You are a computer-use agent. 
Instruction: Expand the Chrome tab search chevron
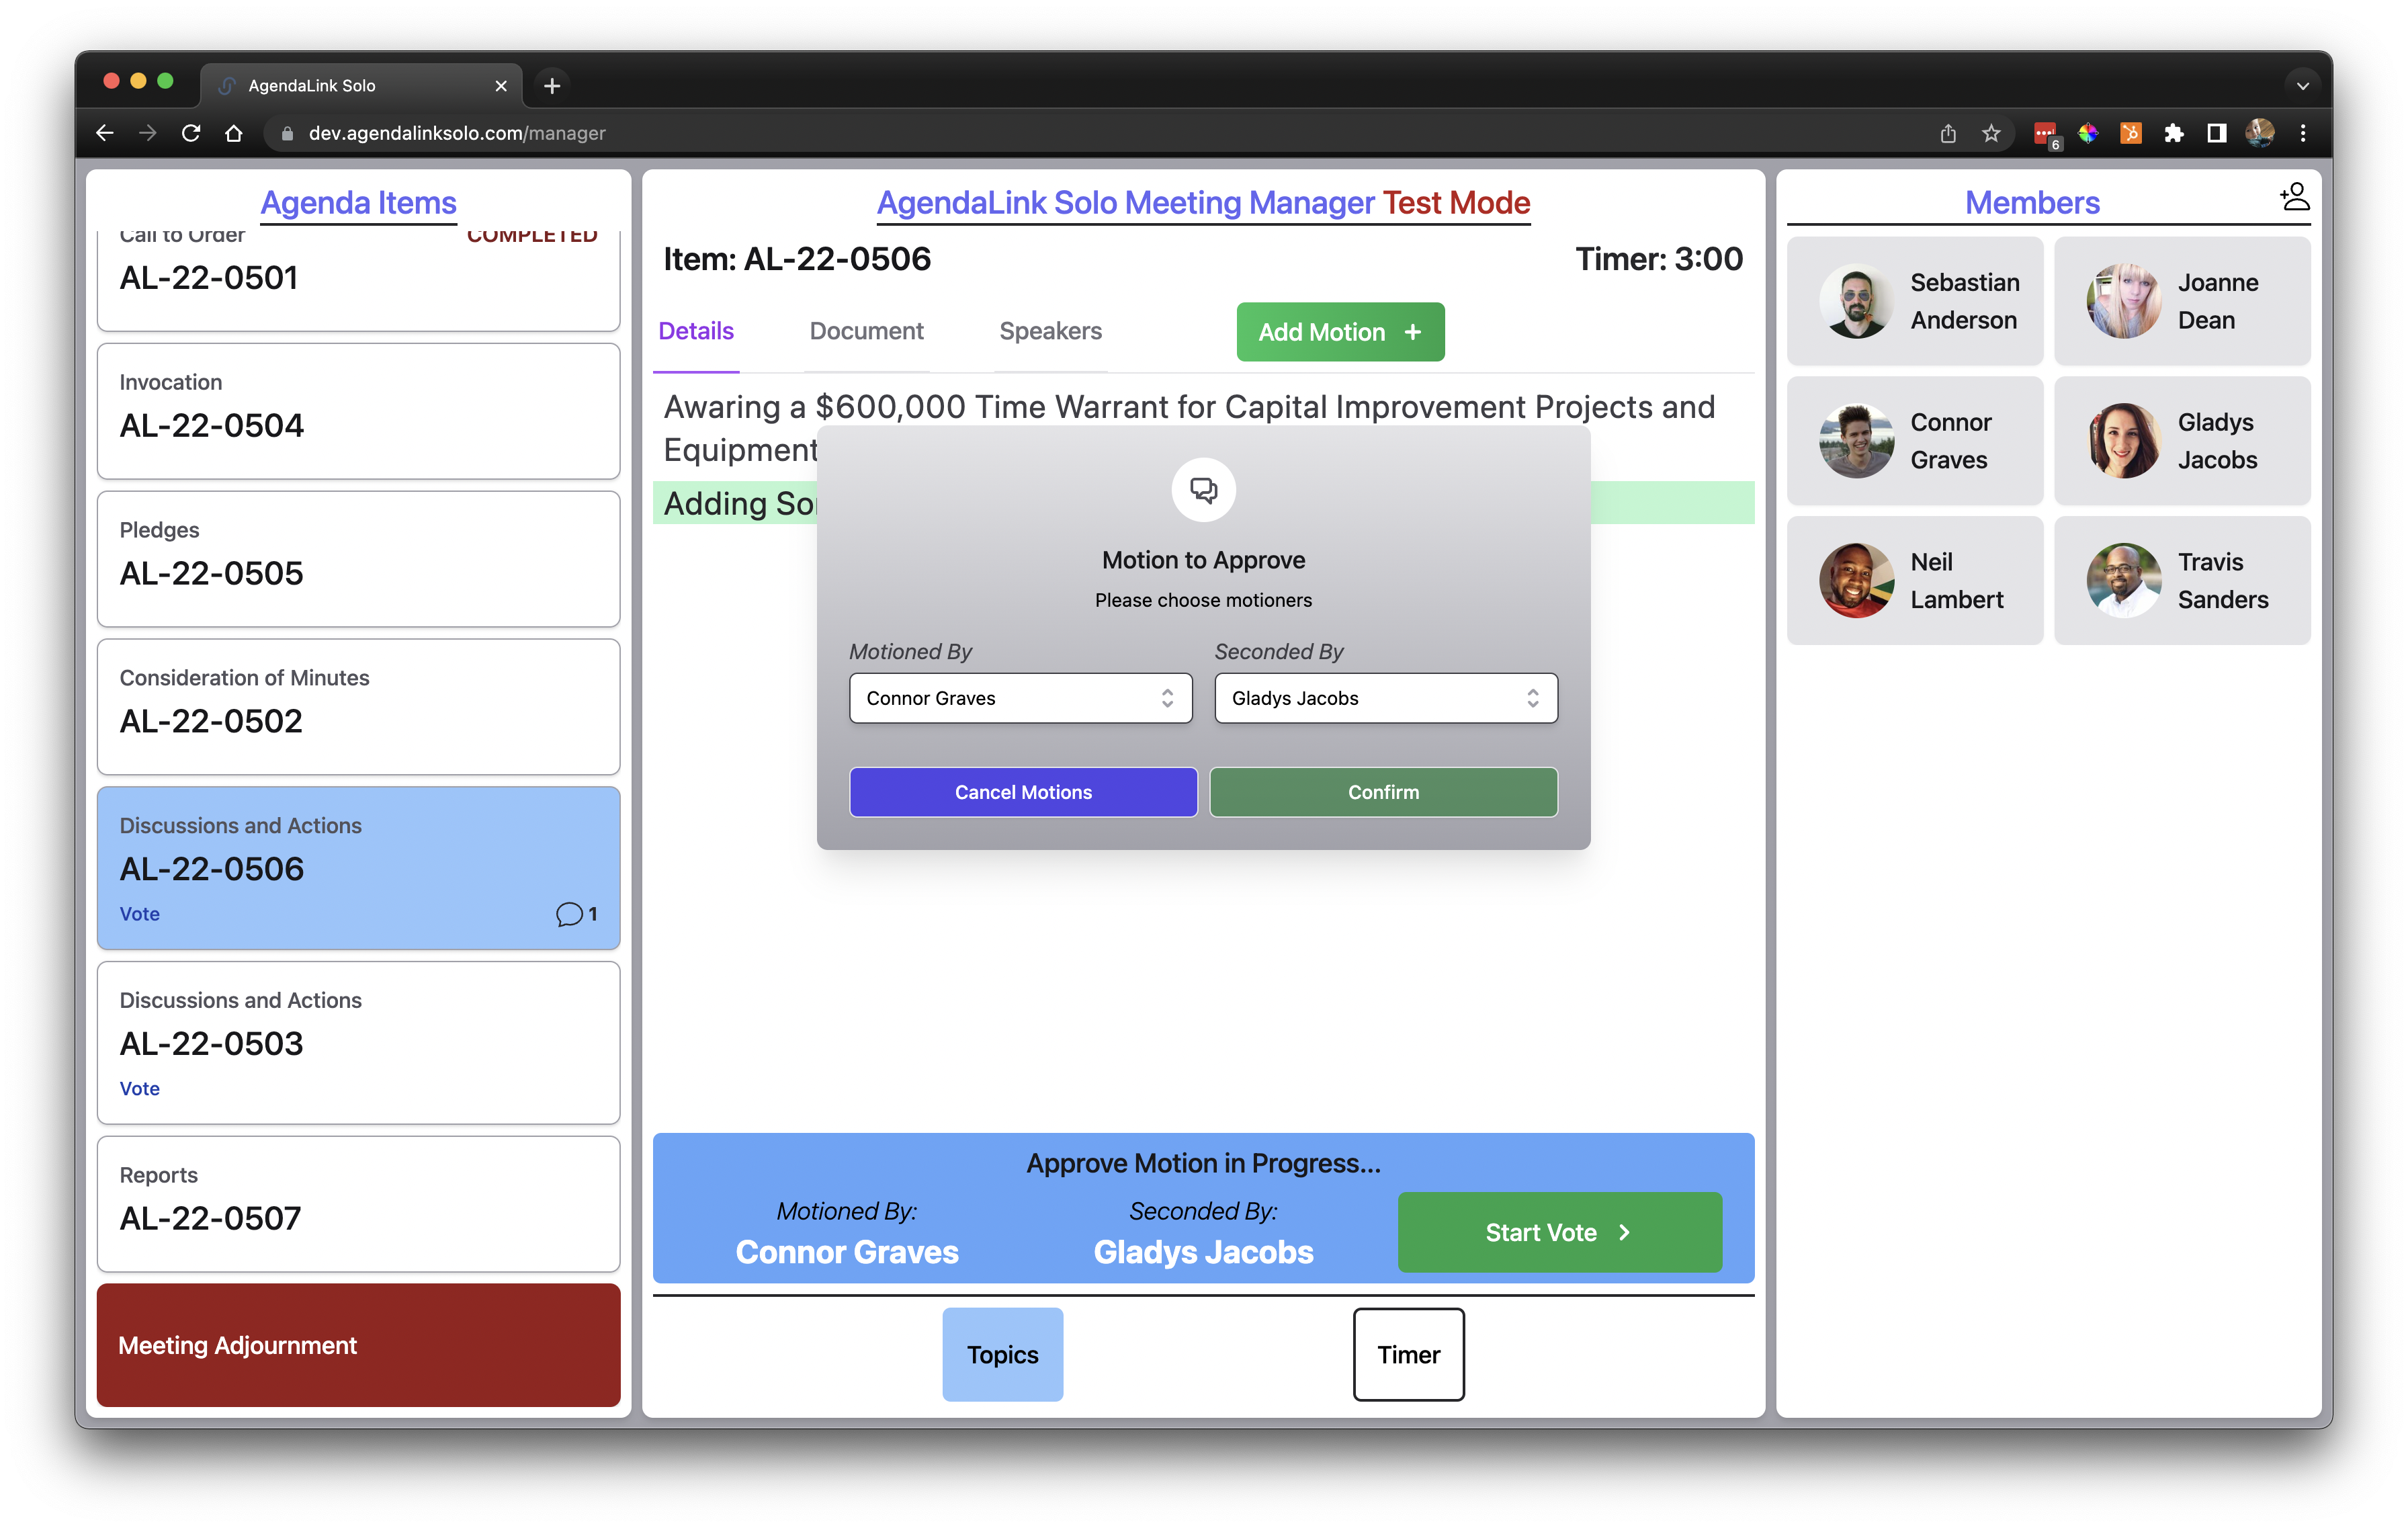click(x=2302, y=86)
